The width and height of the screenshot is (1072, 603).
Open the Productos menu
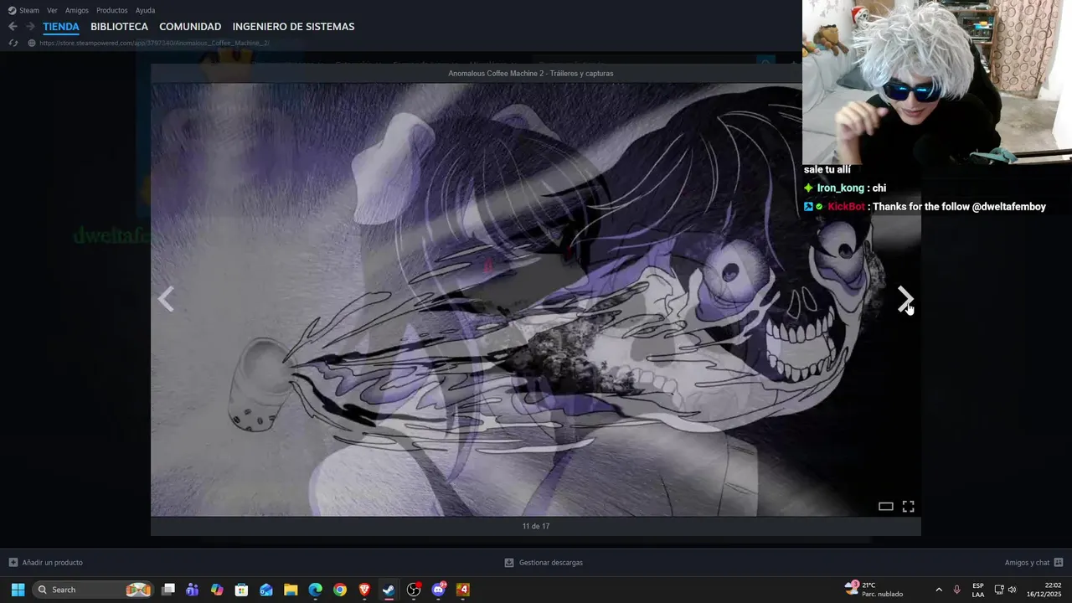(x=112, y=10)
